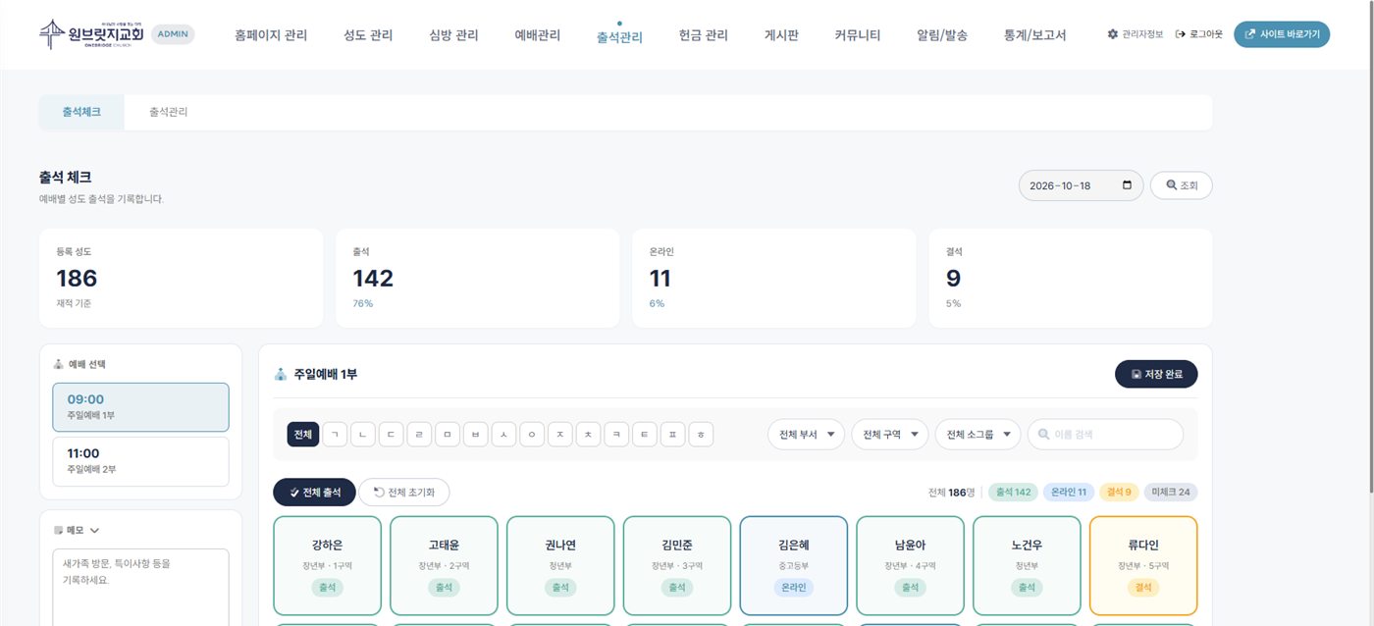
Task: Filter names by ㄷ initial
Action: [392, 435]
